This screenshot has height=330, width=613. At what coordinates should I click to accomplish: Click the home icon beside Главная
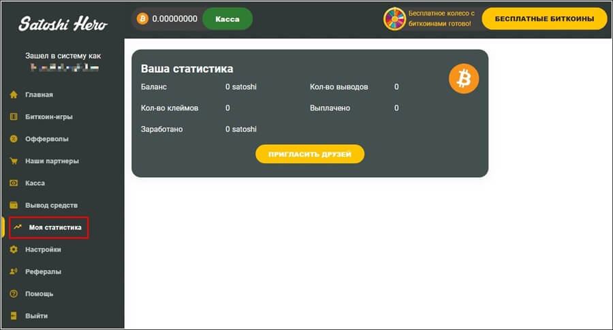(x=14, y=95)
